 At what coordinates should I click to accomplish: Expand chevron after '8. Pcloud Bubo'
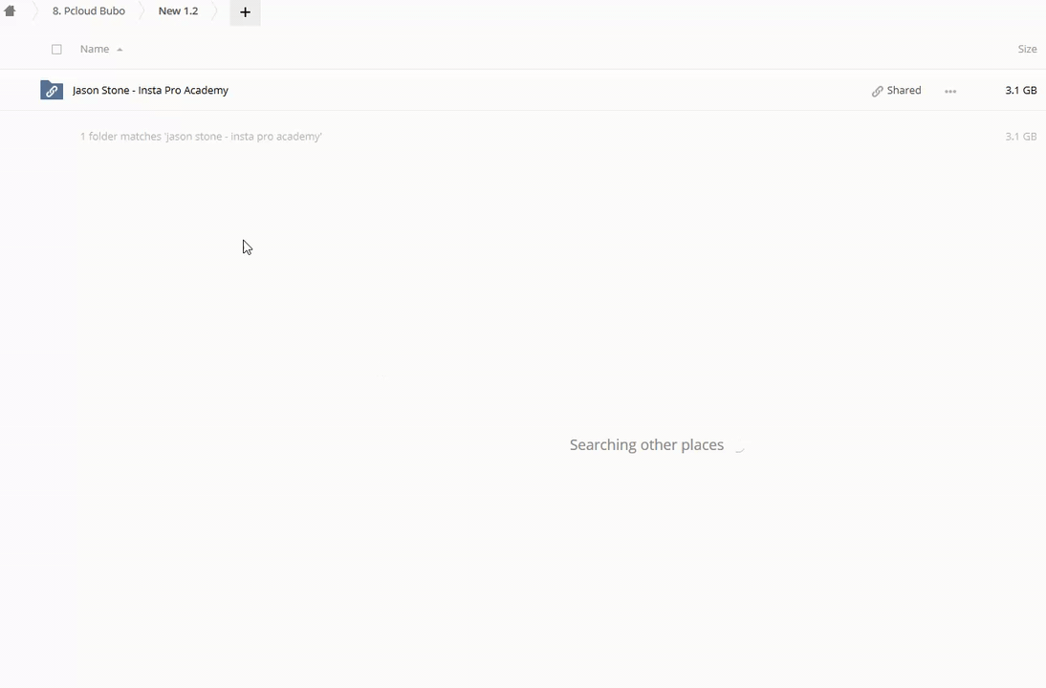(x=141, y=11)
